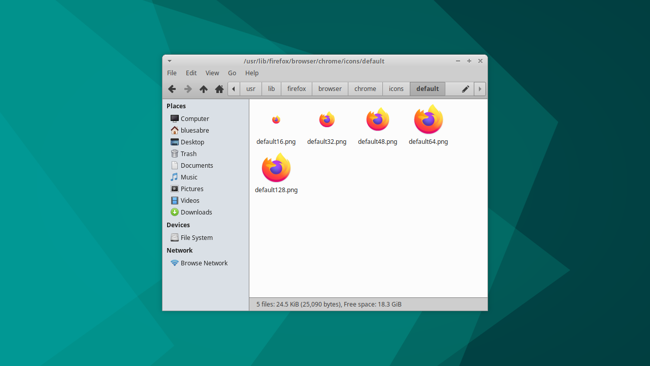Image resolution: width=650 pixels, height=366 pixels.
Task: Open the View menu
Action: point(212,73)
